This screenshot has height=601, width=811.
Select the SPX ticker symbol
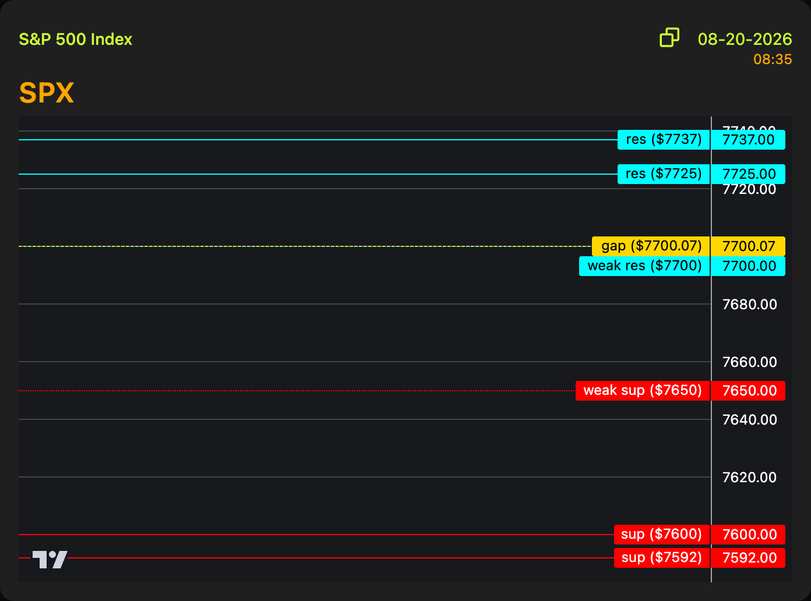point(47,93)
